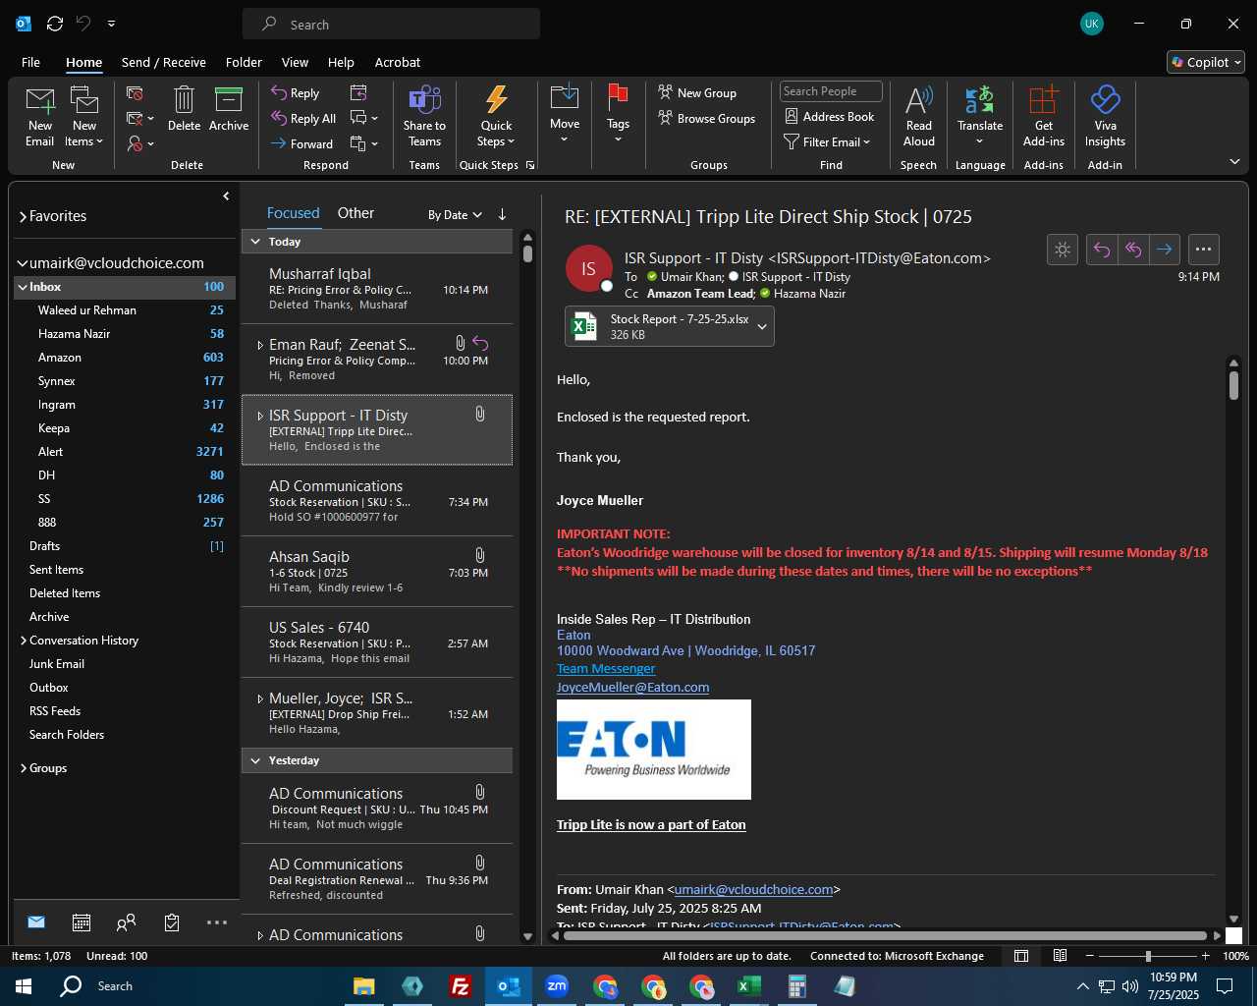Expand the Favorites folder group

[x=23, y=216]
